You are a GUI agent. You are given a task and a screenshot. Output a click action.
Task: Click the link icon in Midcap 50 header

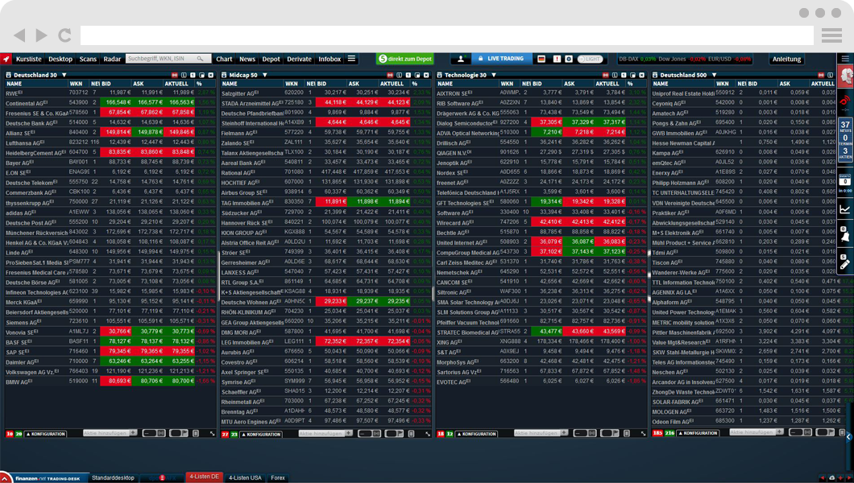click(390, 75)
